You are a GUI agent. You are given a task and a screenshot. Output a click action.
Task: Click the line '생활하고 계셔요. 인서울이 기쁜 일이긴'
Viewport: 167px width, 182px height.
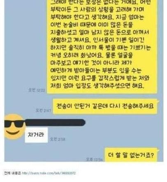pos(97,40)
